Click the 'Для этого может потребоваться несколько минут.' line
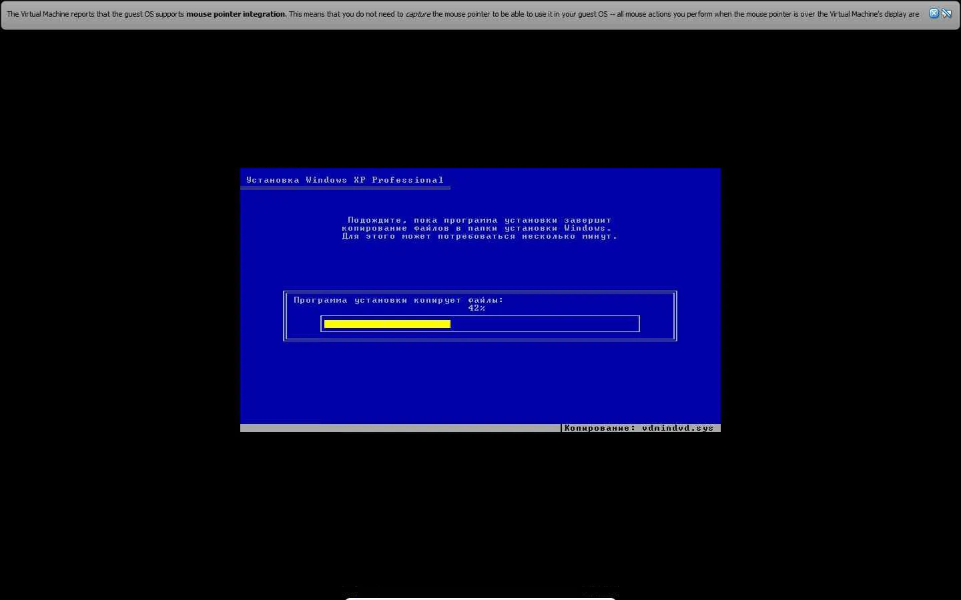 tap(479, 236)
